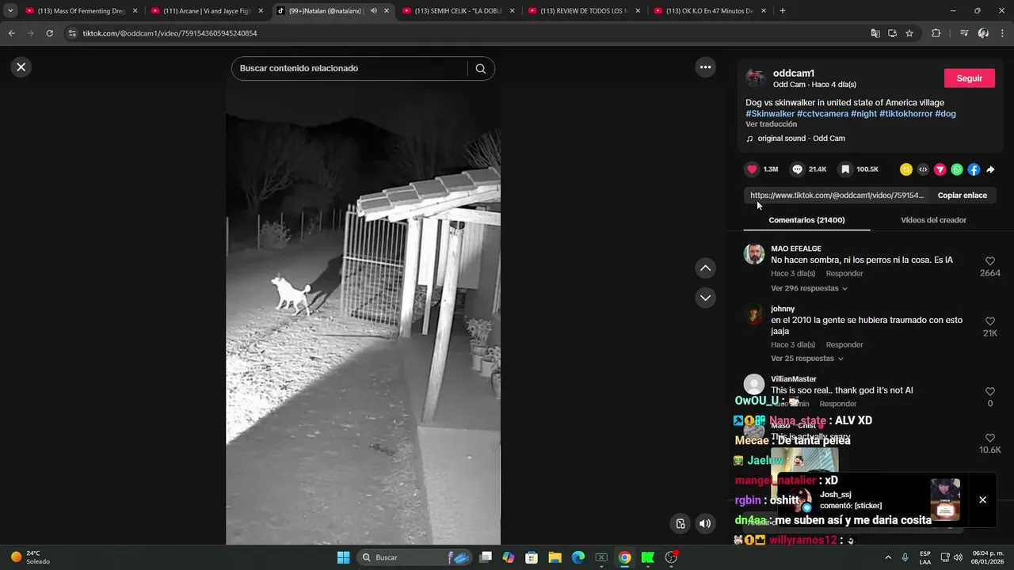Viewport: 1014px width, 570px height.
Task: Open the media controls icon
Action: (964, 33)
